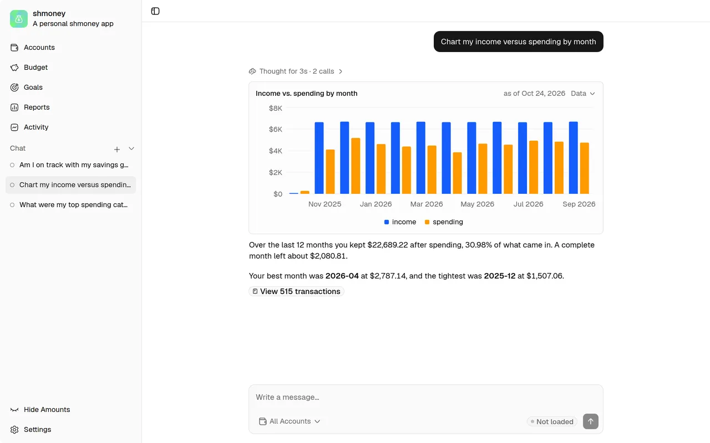The image size is (710, 443).
Task: Go to the Budget page
Action: [70, 68]
